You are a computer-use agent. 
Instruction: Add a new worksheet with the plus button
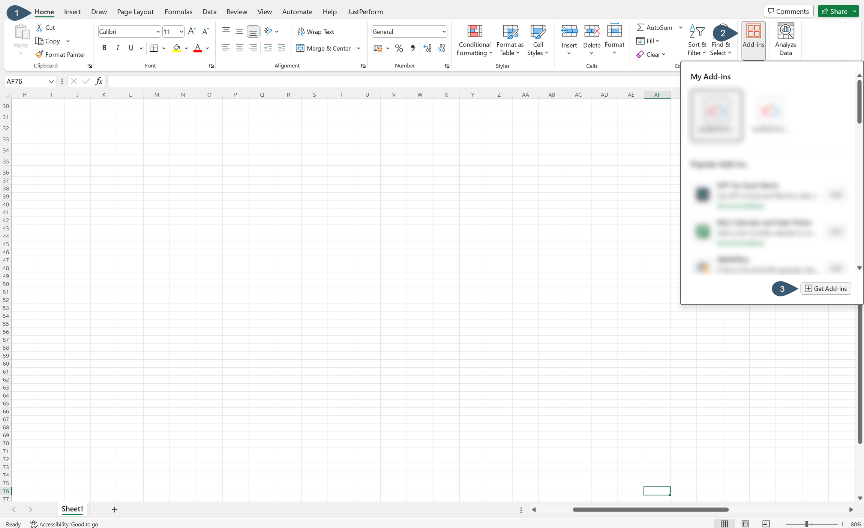click(114, 510)
